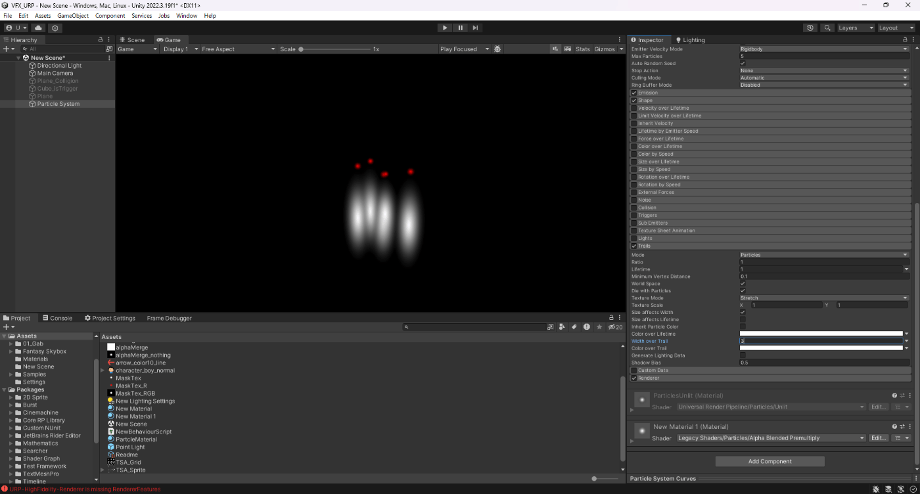Click the Add Component button
Image resolution: width=920 pixels, height=494 pixels.
point(770,461)
